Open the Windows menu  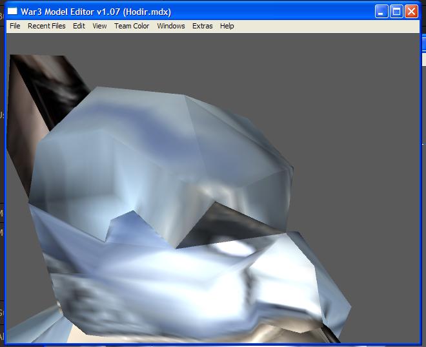click(x=171, y=26)
